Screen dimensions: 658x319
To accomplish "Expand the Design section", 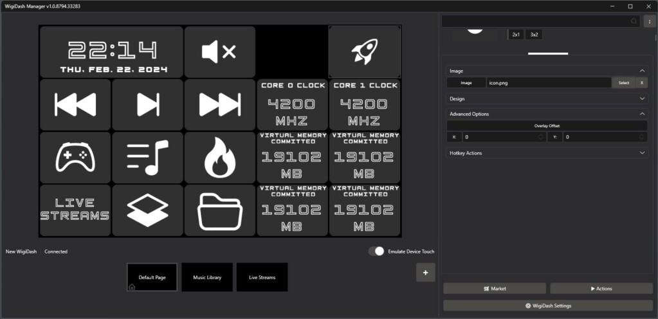I will 642,99.
